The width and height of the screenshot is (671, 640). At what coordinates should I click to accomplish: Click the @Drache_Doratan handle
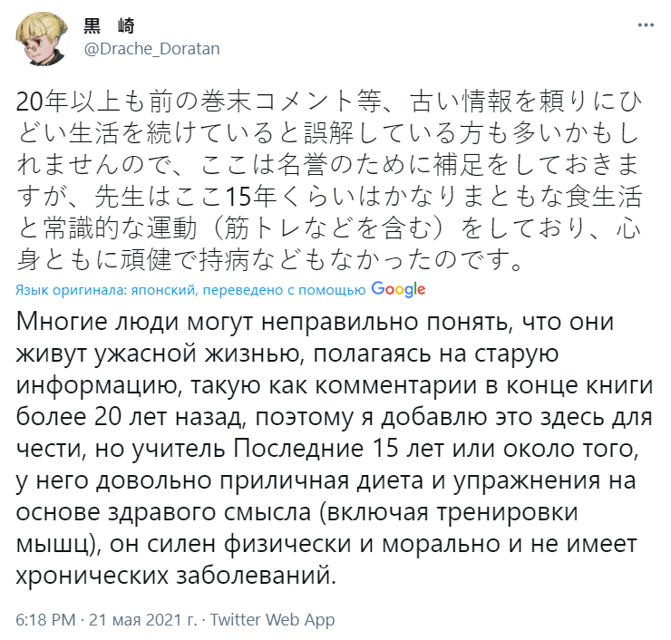[152, 49]
